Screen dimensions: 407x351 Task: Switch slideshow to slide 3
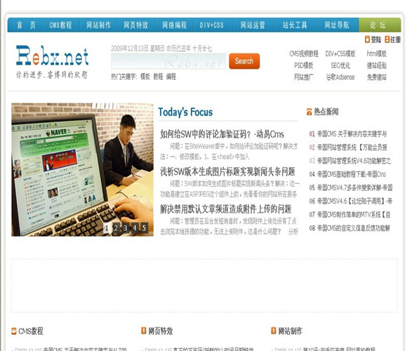pos(126,228)
